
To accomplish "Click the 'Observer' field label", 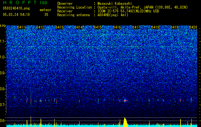I will (65, 4).
